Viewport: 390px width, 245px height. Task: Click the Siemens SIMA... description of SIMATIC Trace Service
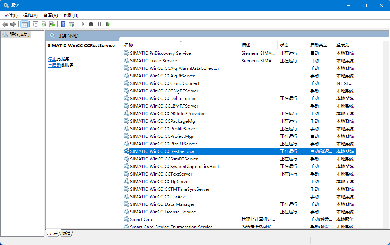258,60
